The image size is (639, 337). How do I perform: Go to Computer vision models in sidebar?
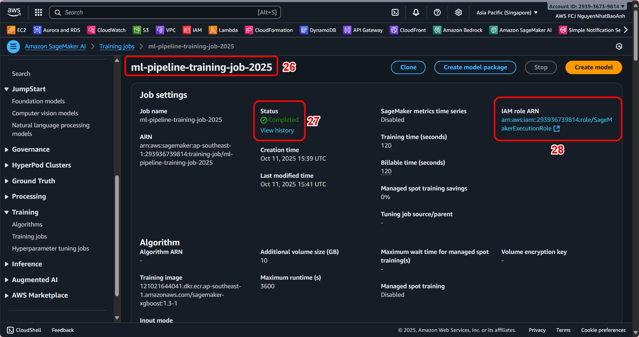(45, 113)
